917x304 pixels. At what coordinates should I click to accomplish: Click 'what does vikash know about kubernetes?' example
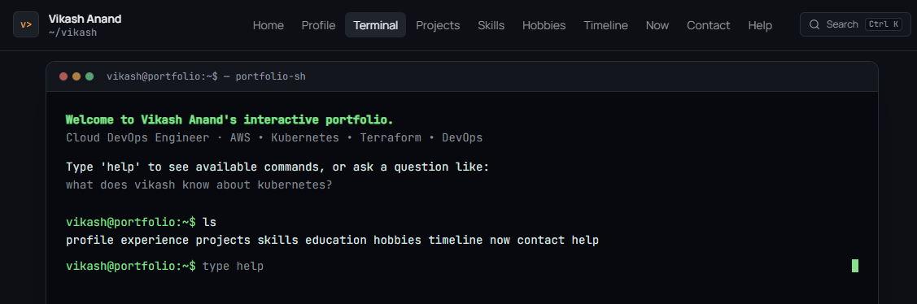pos(199,185)
